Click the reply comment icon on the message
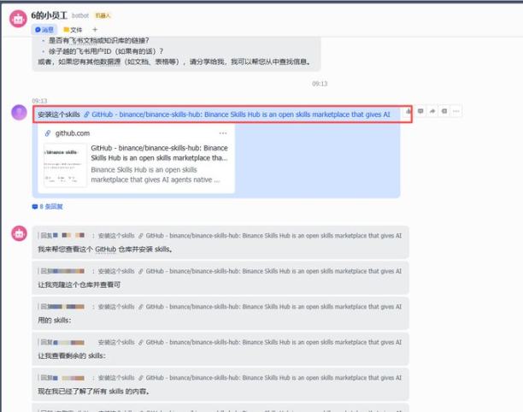The image size is (523, 412). (420, 111)
